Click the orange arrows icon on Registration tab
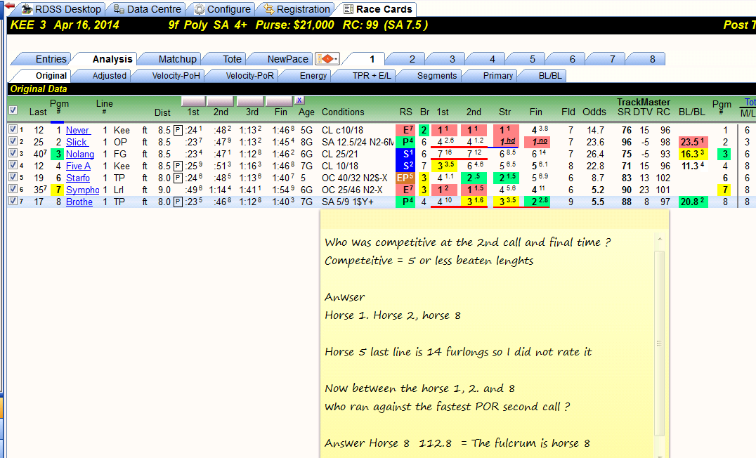Viewport: 756px width, 458px height. point(269,9)
